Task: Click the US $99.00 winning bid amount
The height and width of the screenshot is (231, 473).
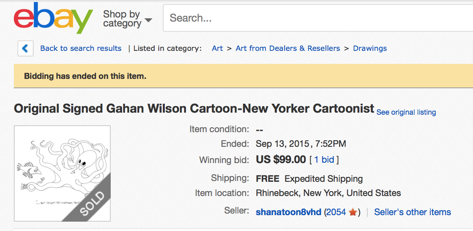Action: click(x=281, y=160)
